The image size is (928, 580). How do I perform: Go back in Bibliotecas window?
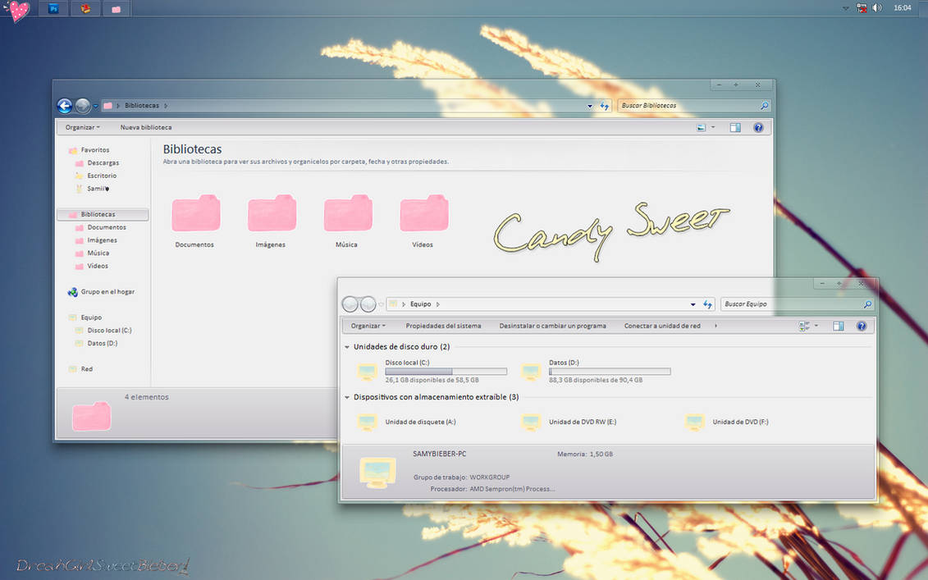point(65,106)
